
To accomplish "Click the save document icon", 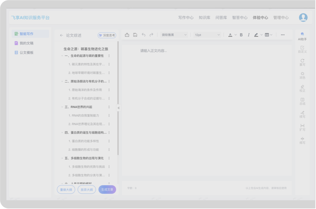I will pos(135,35).
